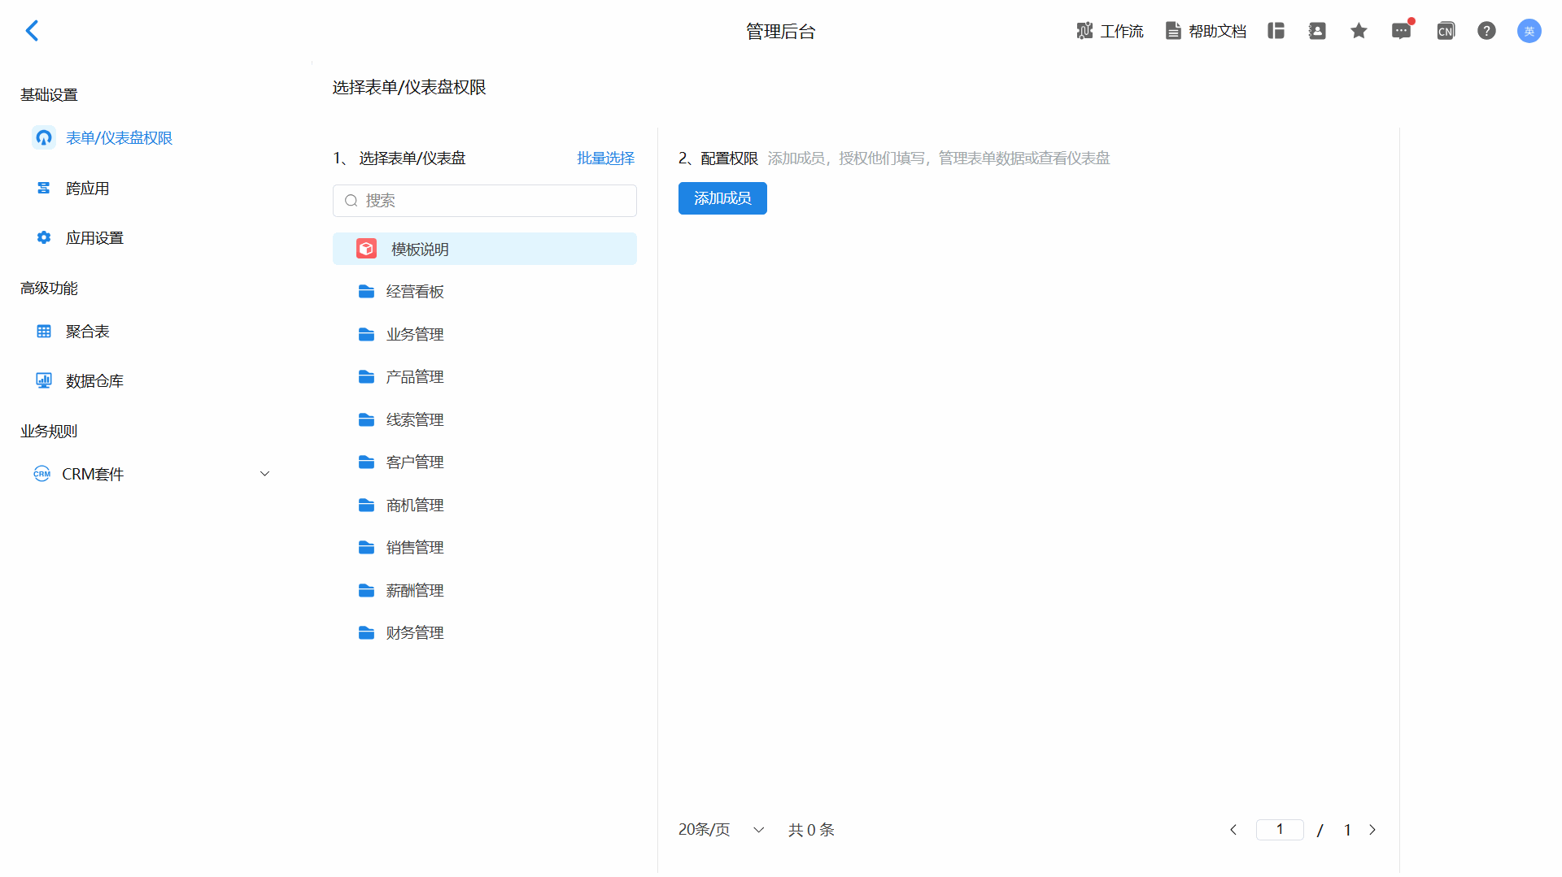This screenshot has width=1562, height=877.
Task: Click the star favorites icon
Action: click(1359, 31)
